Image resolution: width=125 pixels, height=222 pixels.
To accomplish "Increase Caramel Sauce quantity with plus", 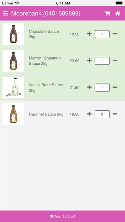I will click(x=89, y=114).
